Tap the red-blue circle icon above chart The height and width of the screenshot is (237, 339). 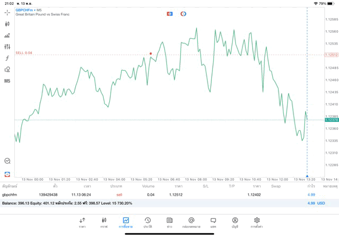pyautogui.click(x=183, y=14)
